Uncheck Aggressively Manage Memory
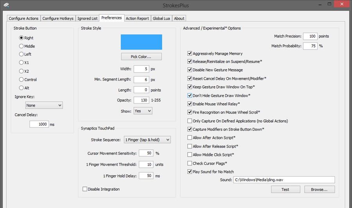This screenshot has width=352, height=208. pyautogui.click(x=190, y=54)
